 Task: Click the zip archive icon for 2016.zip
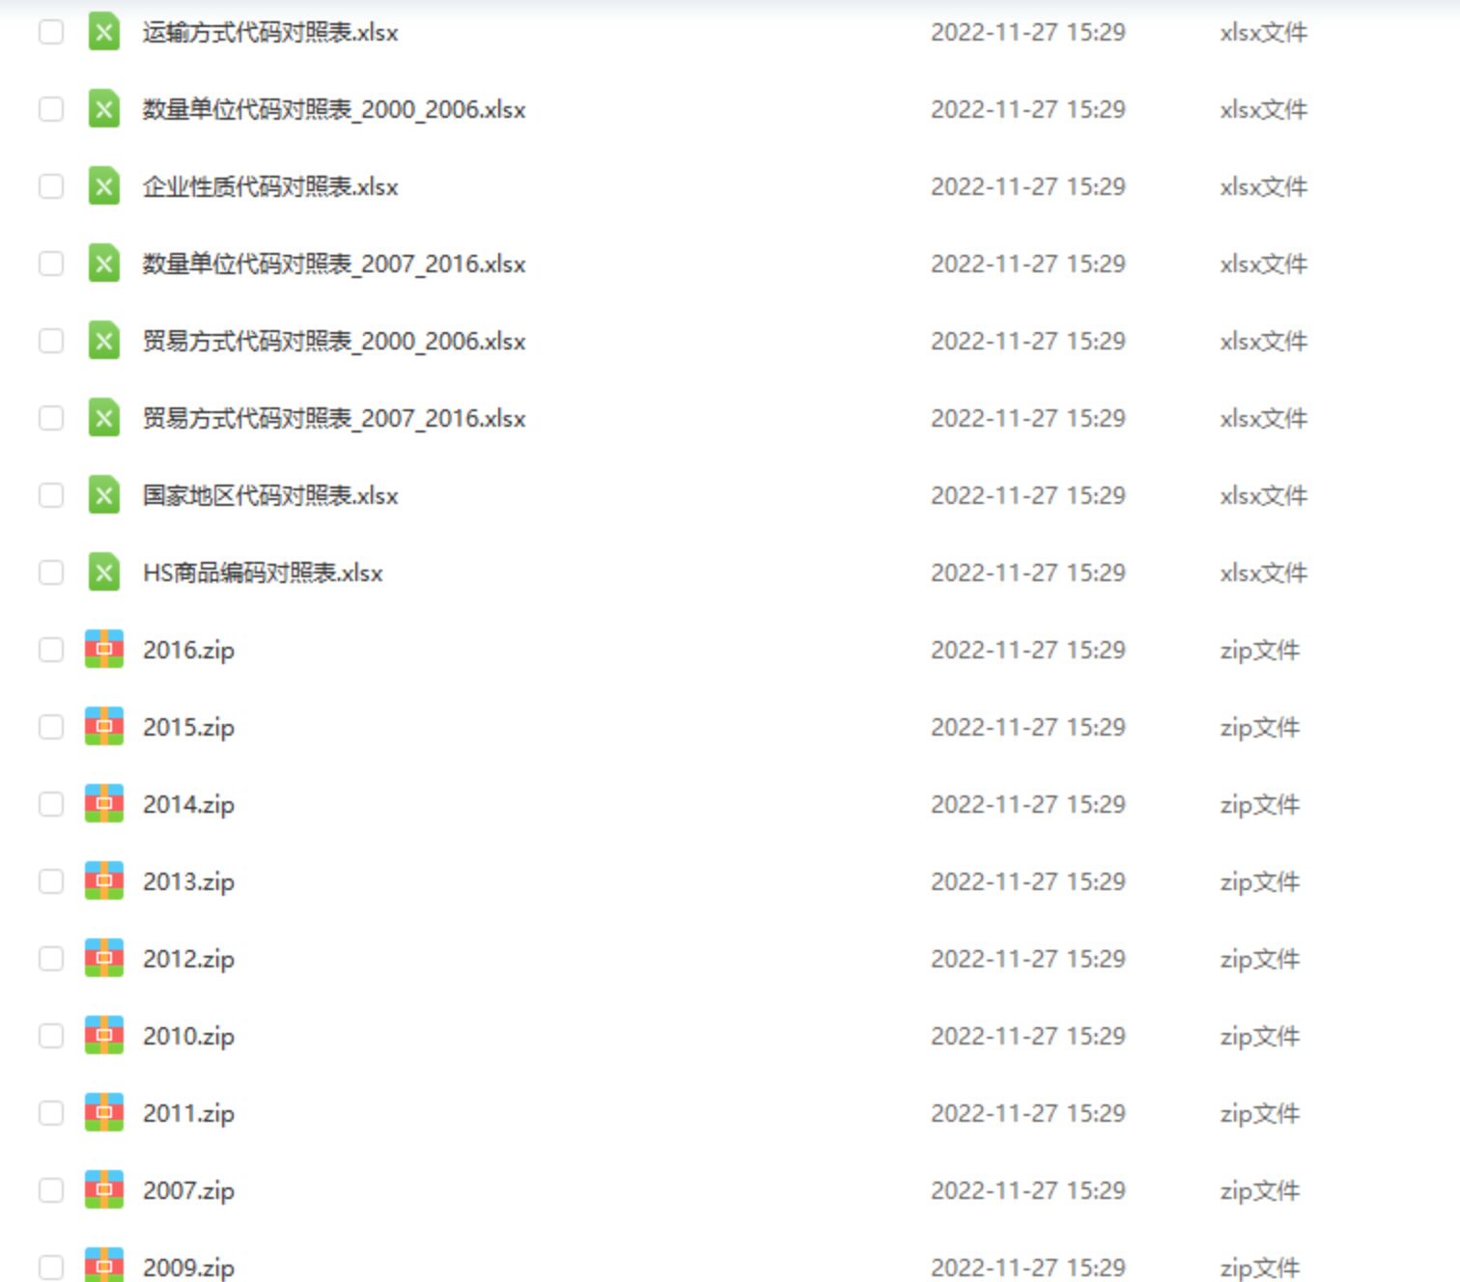[x=104, y=650]
